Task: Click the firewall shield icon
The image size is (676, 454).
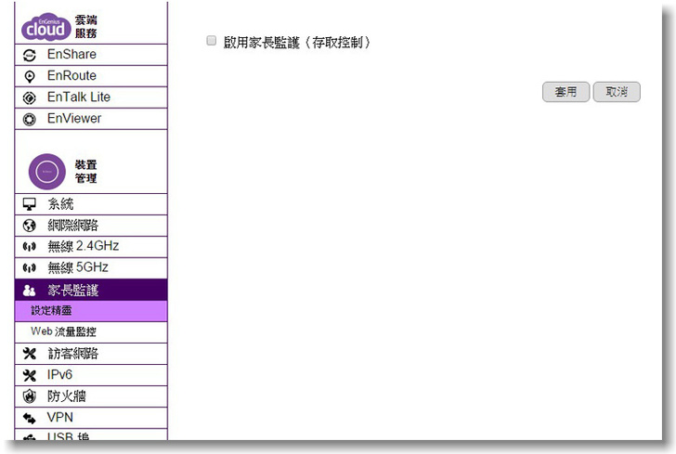Action: [30, 396]
